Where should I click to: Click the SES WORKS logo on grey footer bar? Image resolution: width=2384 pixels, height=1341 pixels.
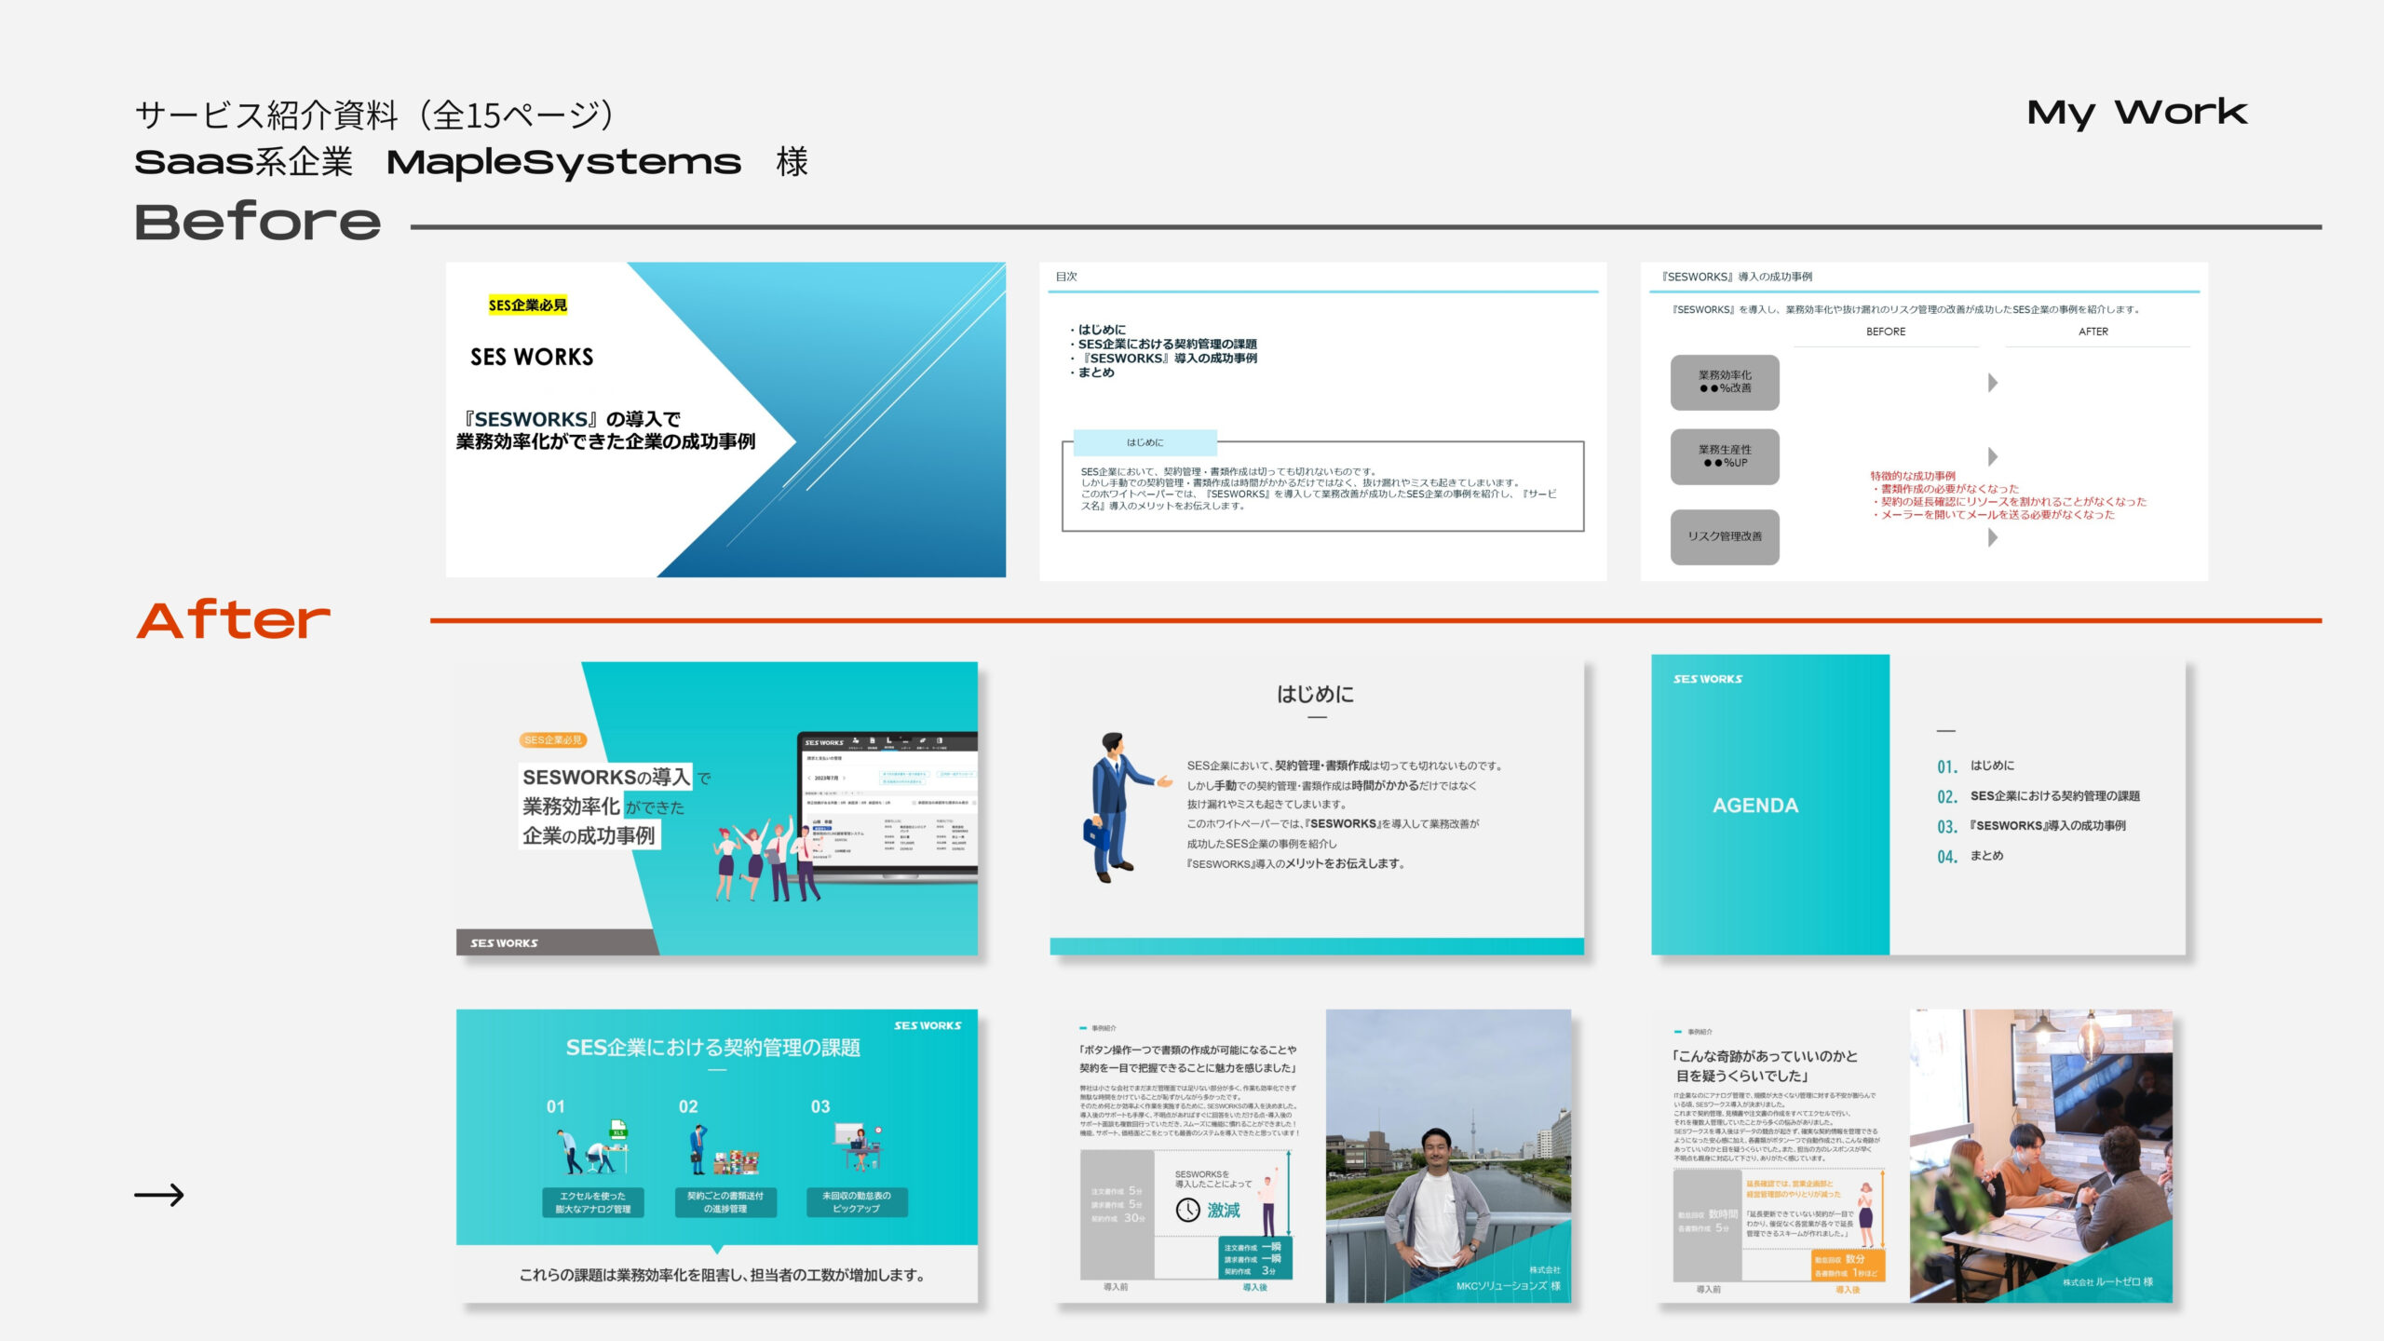[504, 942]
